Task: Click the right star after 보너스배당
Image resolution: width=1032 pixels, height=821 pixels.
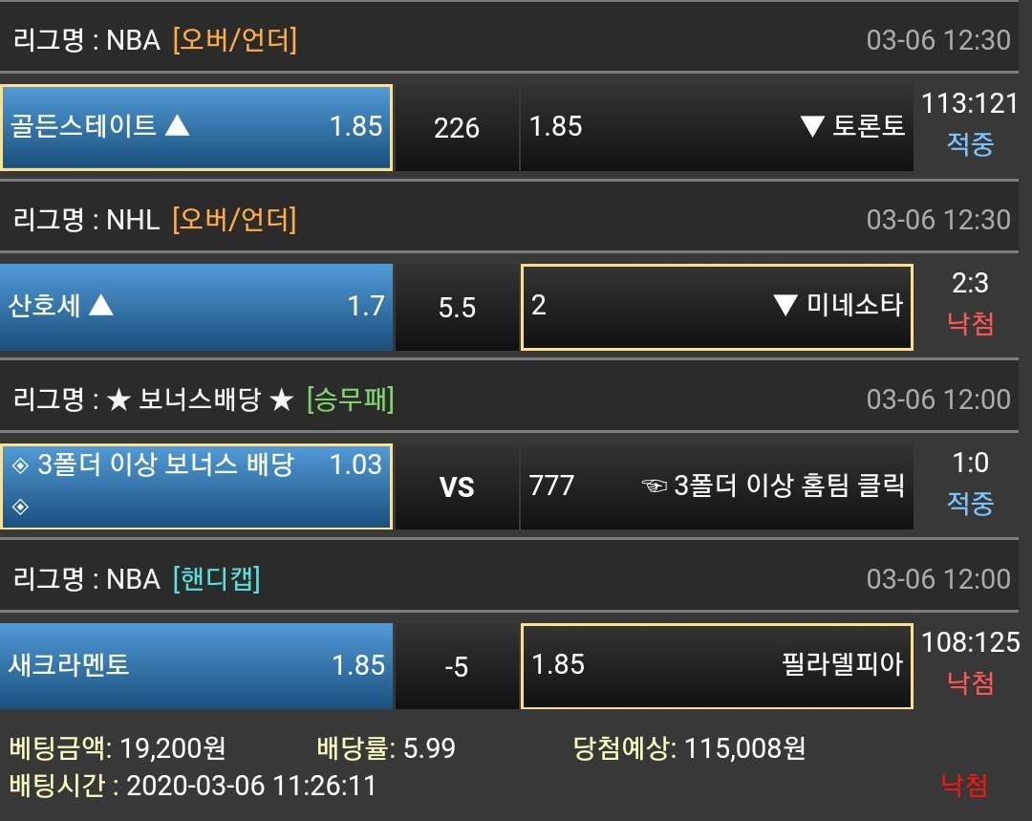Action: pyautogui.click(x=280, y=400)
